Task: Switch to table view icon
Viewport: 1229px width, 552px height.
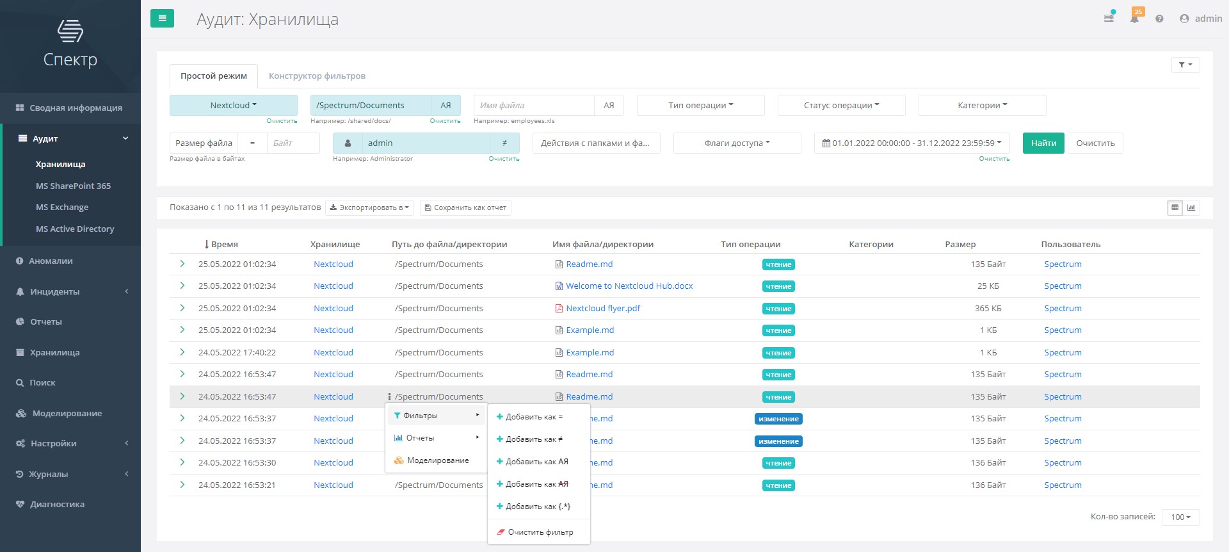Action: tap(1175, 207)
